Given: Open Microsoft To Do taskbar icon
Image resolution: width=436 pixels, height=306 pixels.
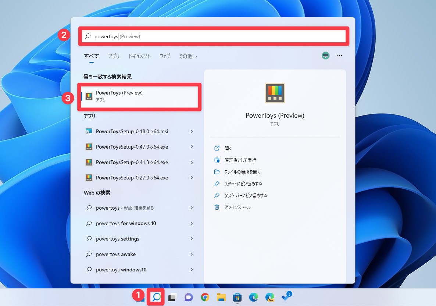Looking at the screenshot, I should 286,296.
